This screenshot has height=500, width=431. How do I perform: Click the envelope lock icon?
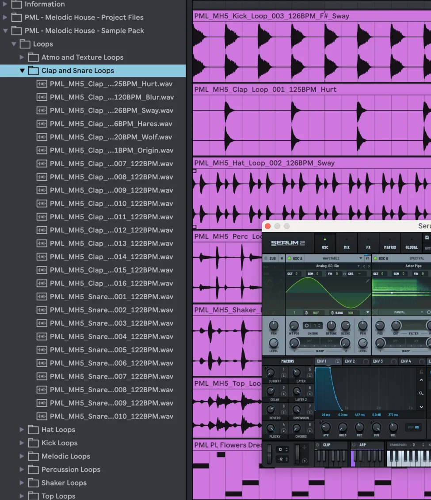click(x=421, y=372)
